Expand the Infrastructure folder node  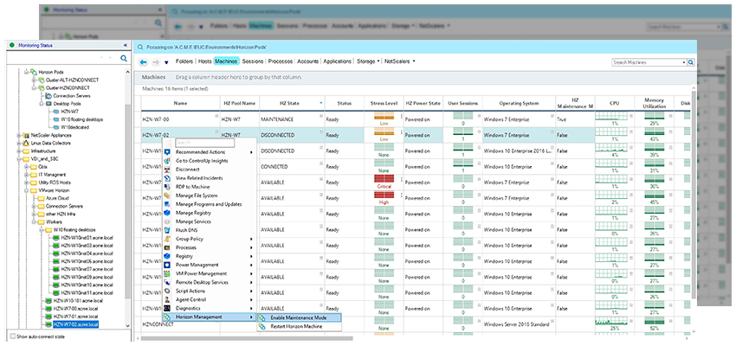click(19, 151)
